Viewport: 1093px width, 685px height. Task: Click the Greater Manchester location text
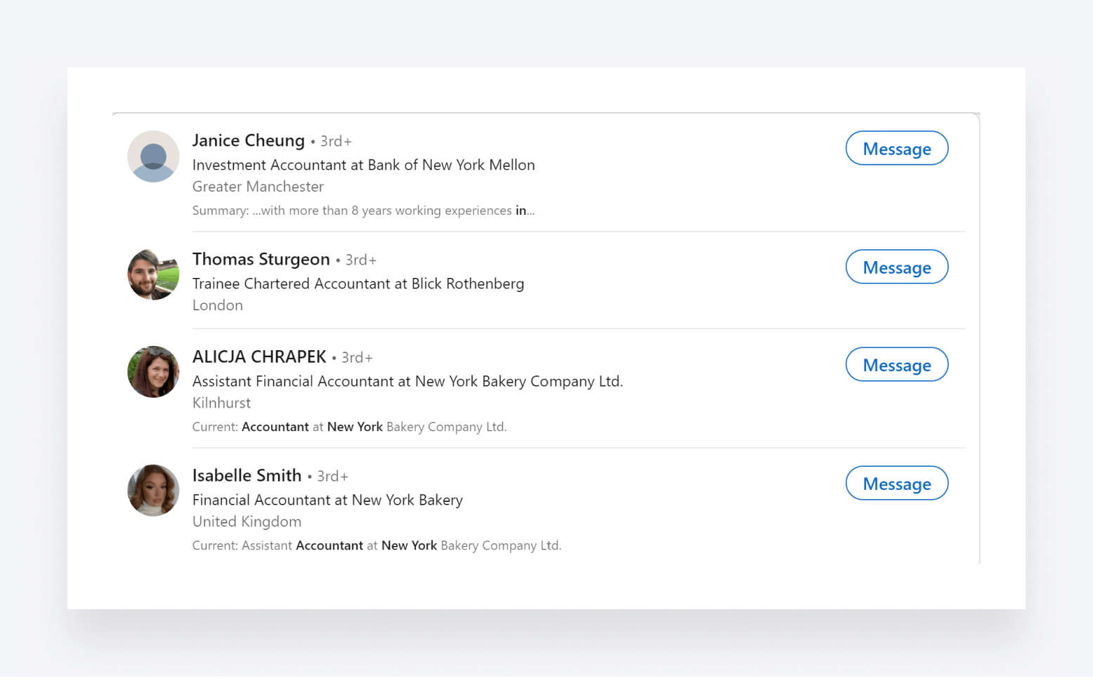pos(258,187)
